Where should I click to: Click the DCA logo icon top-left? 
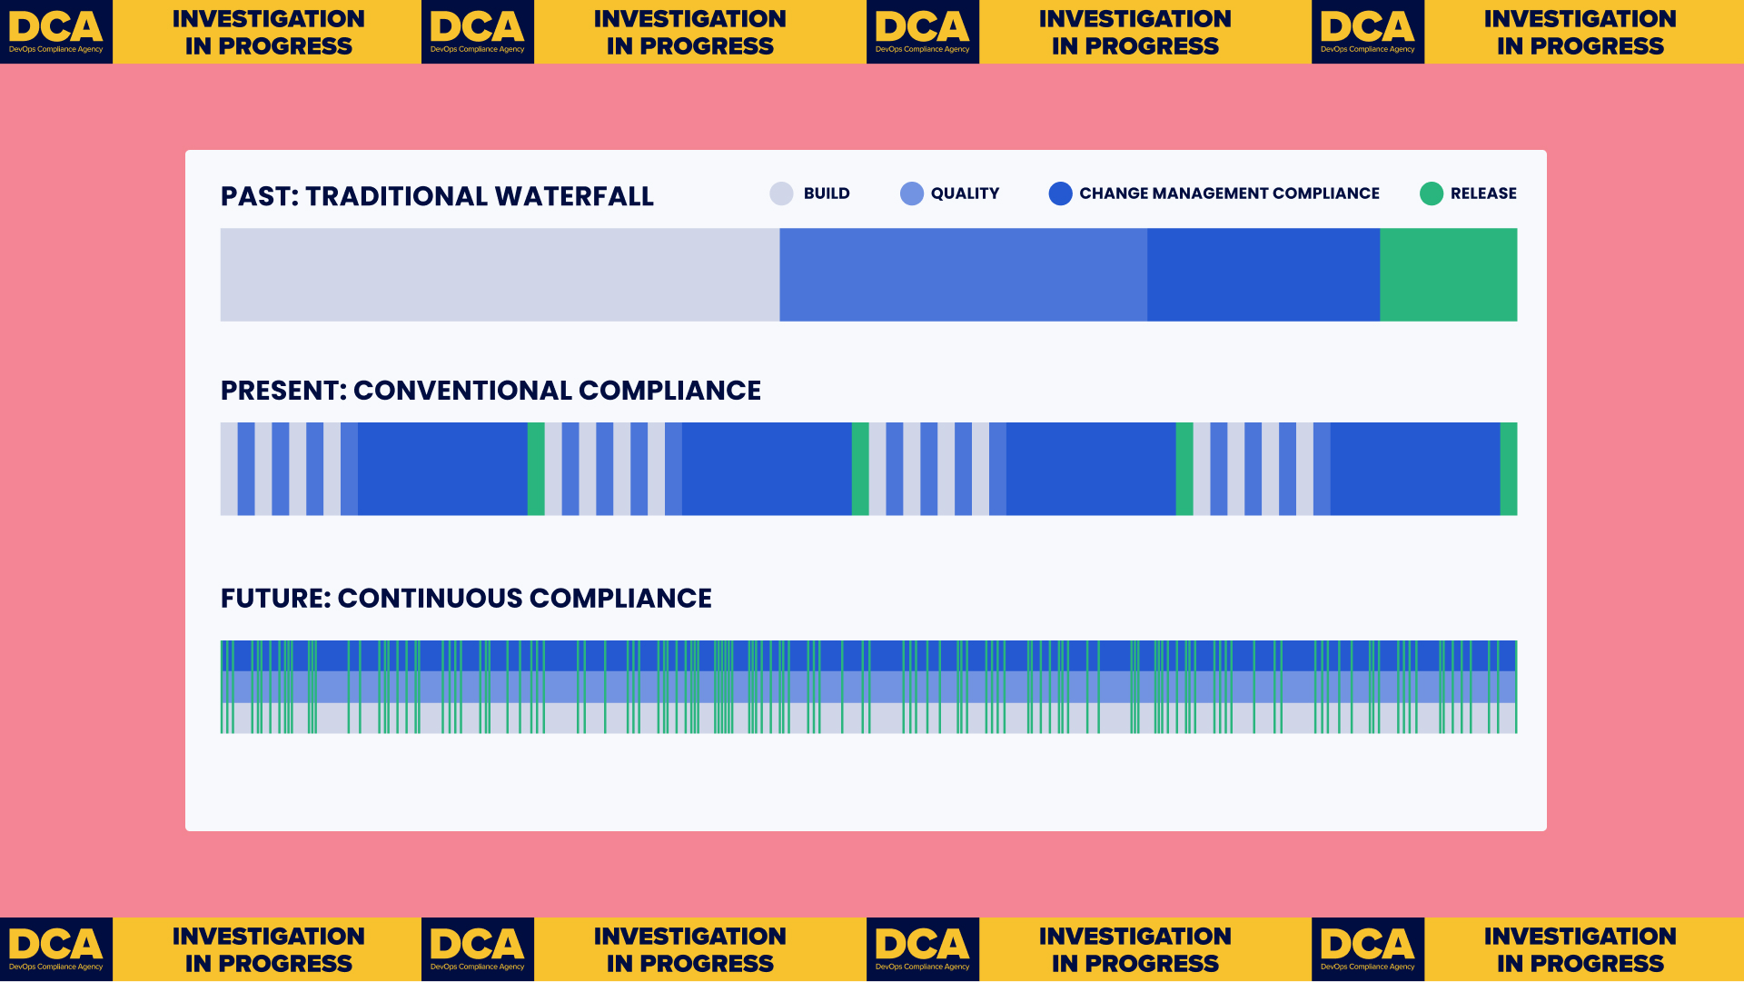(56, 31)
